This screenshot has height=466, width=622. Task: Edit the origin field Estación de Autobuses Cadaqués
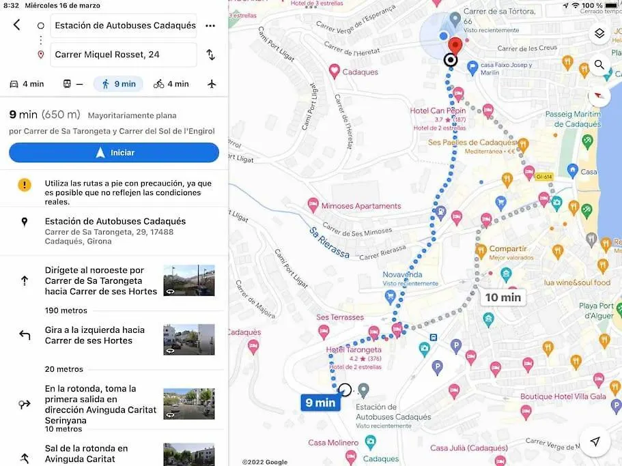pos(124,26)
